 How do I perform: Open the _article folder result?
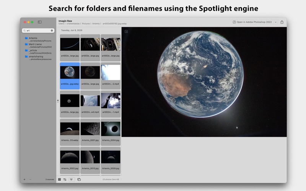(x=38, y=52)
